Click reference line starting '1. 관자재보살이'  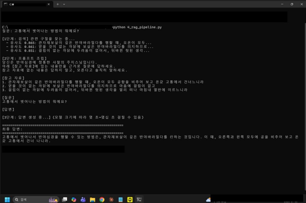pos(103,82)
